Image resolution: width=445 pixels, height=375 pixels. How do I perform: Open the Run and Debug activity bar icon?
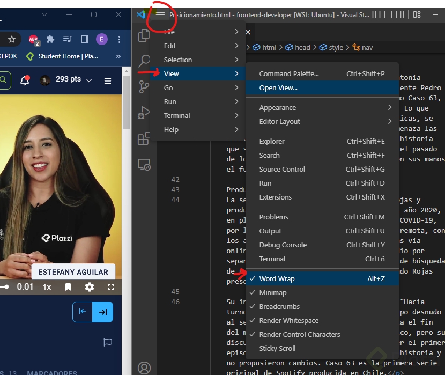tap(144, 113)
